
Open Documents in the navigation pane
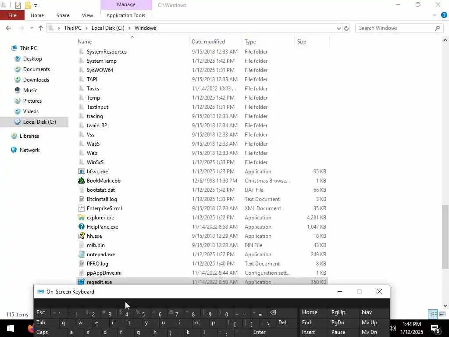(36, 69)
